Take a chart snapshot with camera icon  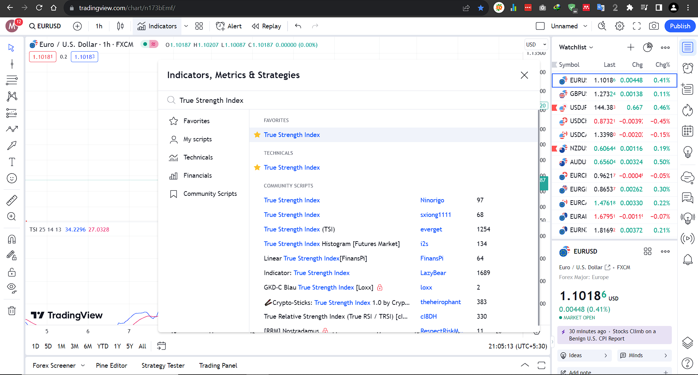coord(654,26)
